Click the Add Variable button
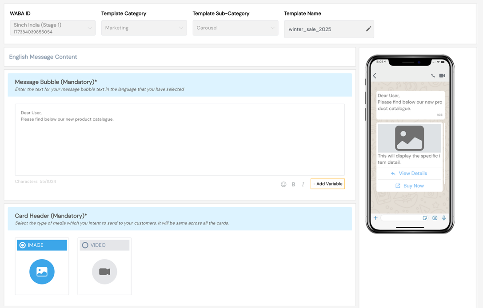This screenshot has width=483, height=308. click(x=327, y=184)
